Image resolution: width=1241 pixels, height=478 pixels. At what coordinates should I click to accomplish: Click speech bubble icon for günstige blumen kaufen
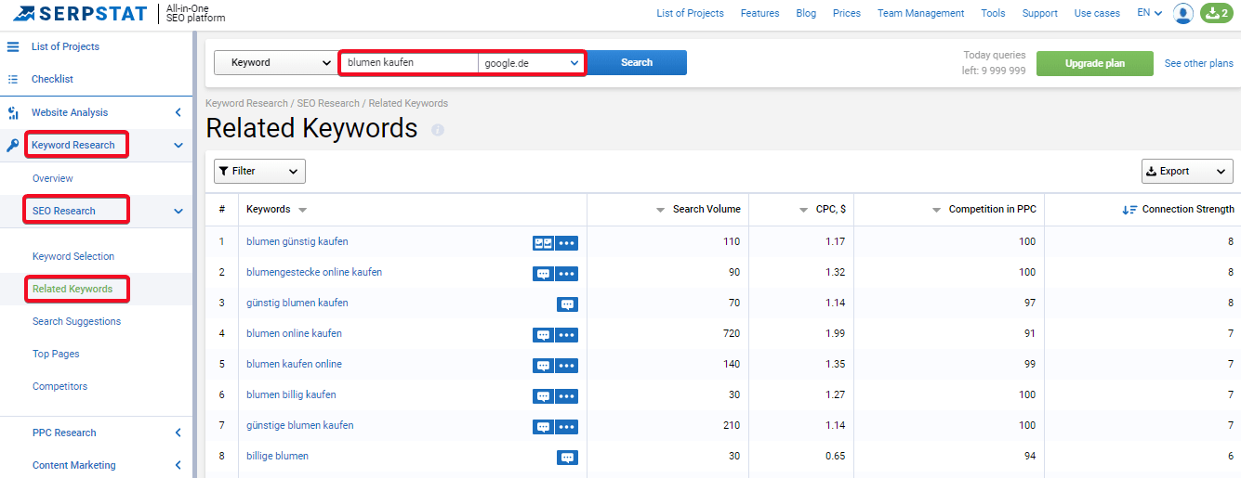[x=543, y=427]
